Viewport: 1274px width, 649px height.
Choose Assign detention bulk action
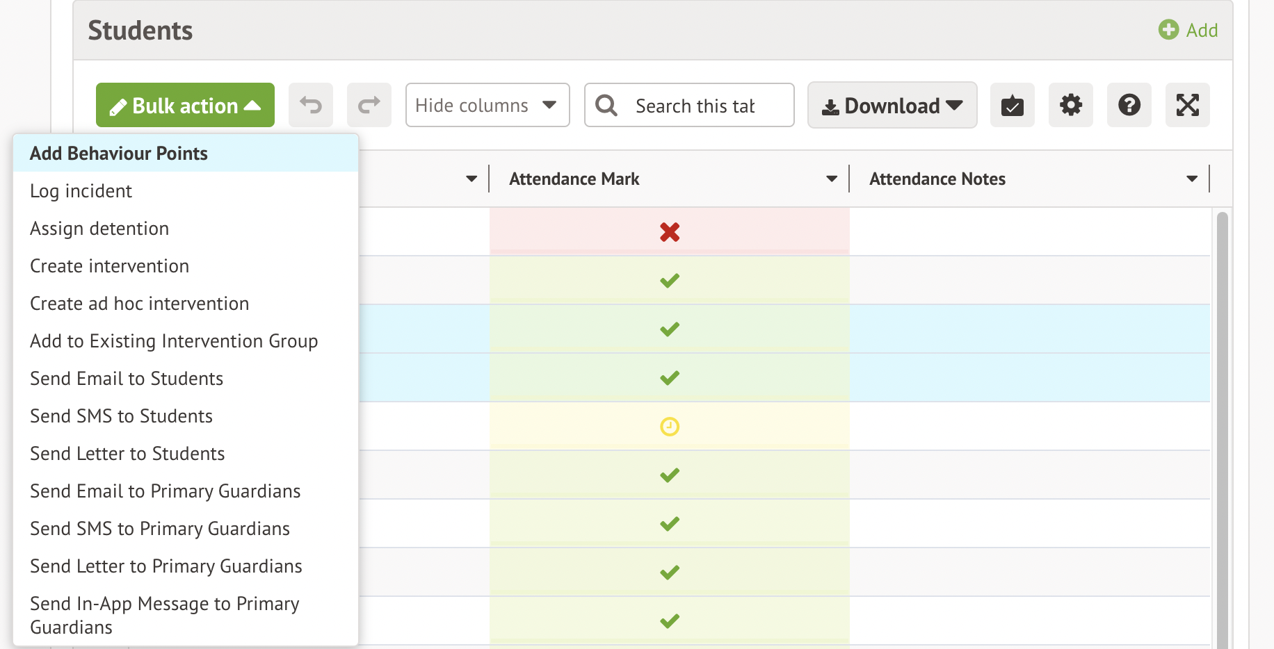coord(99,228)
